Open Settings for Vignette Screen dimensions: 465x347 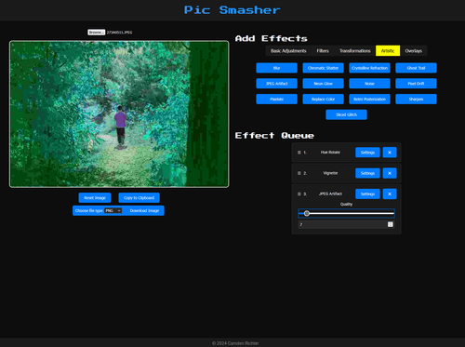click(367, 173)
